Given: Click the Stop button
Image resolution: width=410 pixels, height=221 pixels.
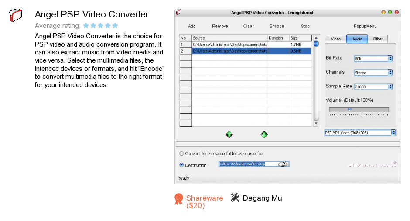Looking at the screenshot, I should [x=305, y=26].
